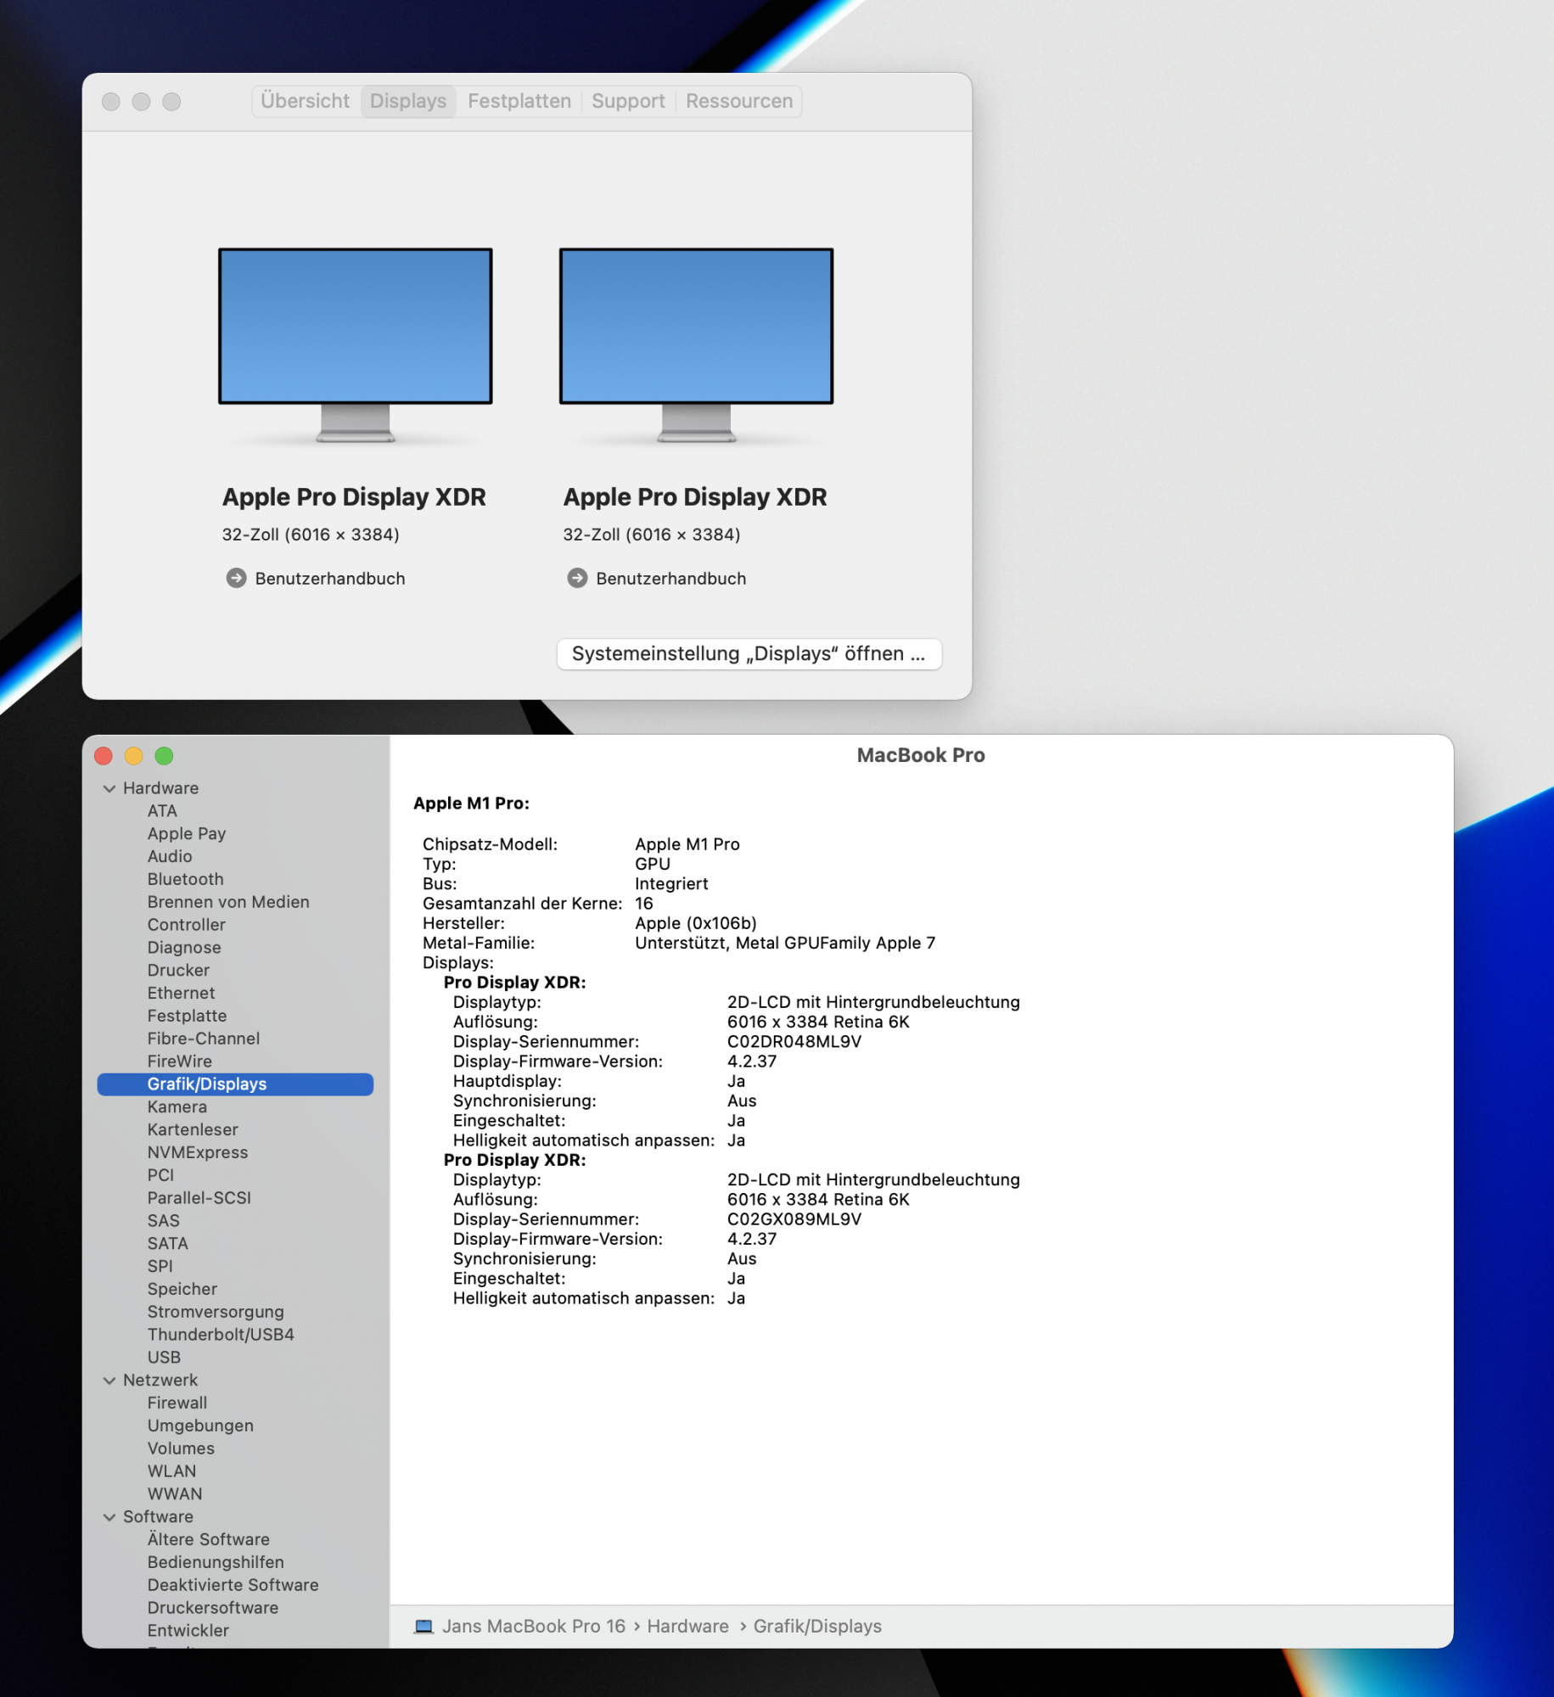Viewport: 1554px width, 1697px height.
Task: Switch to the Displays tab
Action: pos(408,101)
